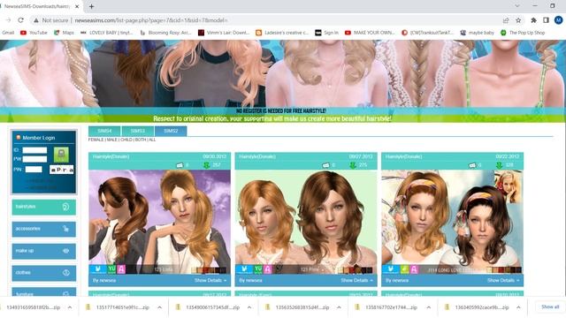Screen dimensions: 566x318
Task: Open the Maps bookmark
Action: coord(64,33)
